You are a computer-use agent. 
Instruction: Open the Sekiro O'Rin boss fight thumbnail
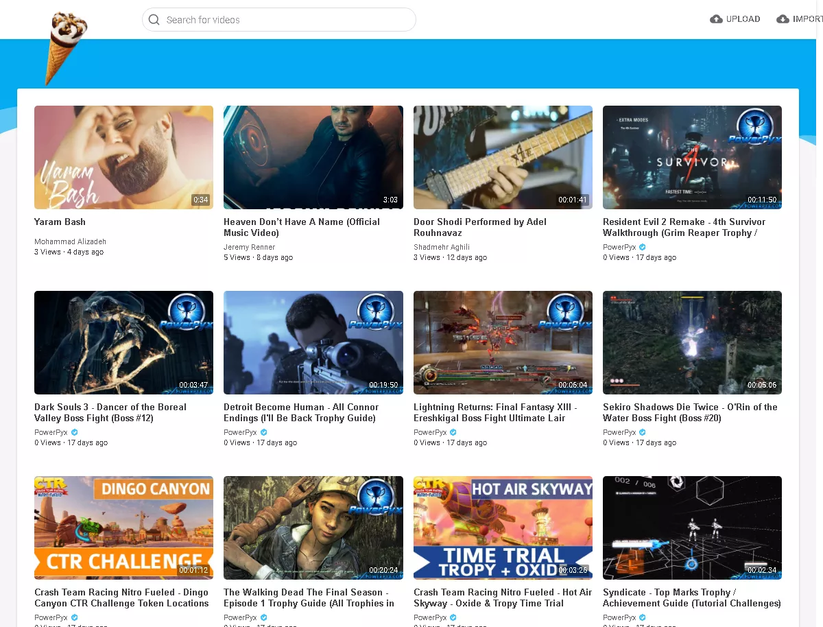point(692,342)
